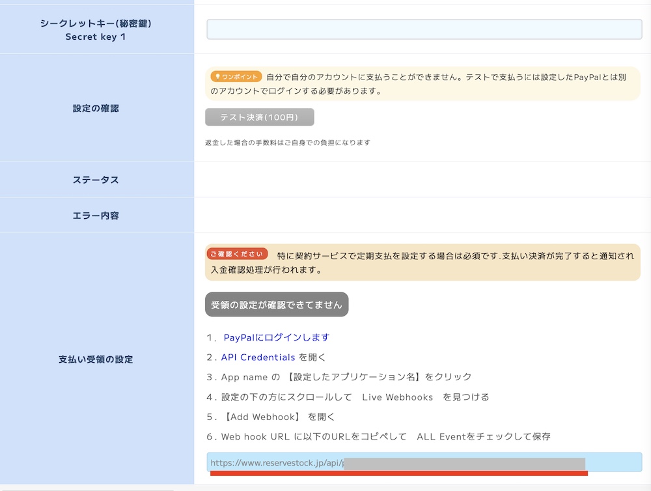
Task: Click the webhook URL field with reservestock.jp
Action: (424, 463)
